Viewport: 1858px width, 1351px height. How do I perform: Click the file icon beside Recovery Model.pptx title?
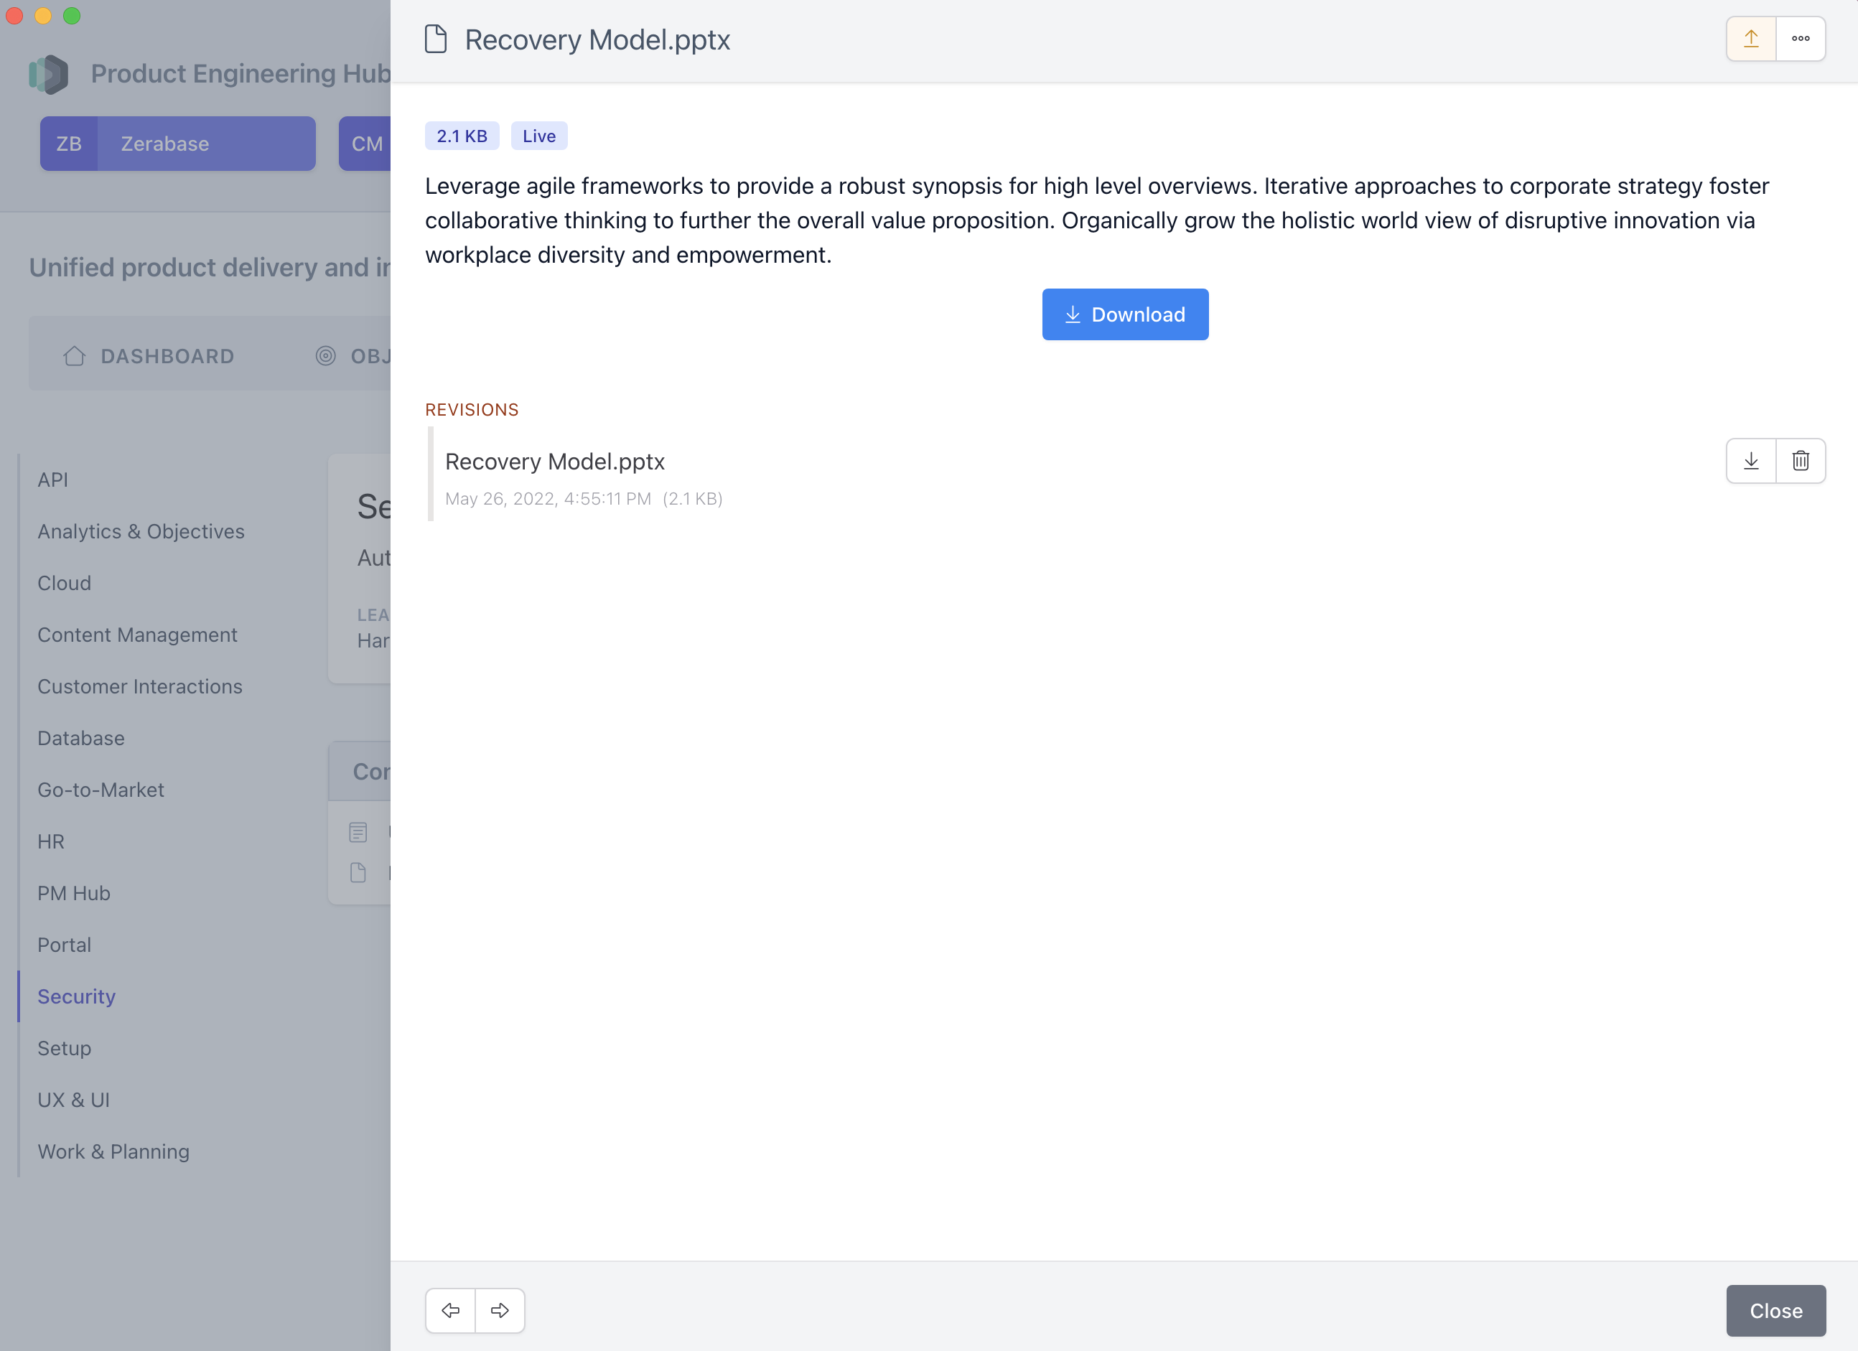436,39
